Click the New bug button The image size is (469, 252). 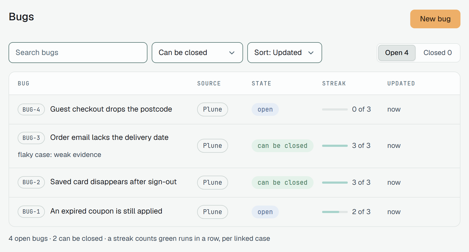[435, 19]
